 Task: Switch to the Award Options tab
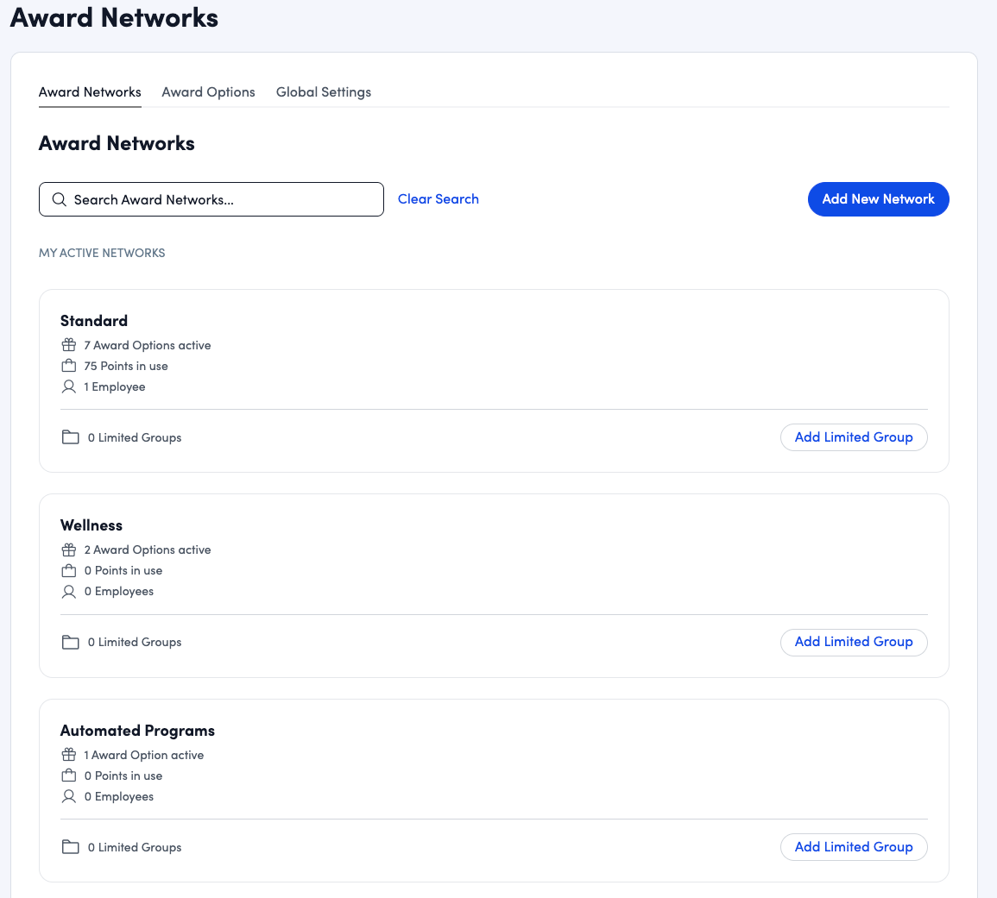point(208,92)
